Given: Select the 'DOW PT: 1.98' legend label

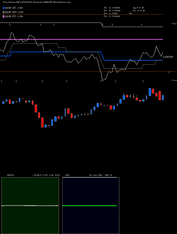Looking at the screenshot, I should click(14, 16).
